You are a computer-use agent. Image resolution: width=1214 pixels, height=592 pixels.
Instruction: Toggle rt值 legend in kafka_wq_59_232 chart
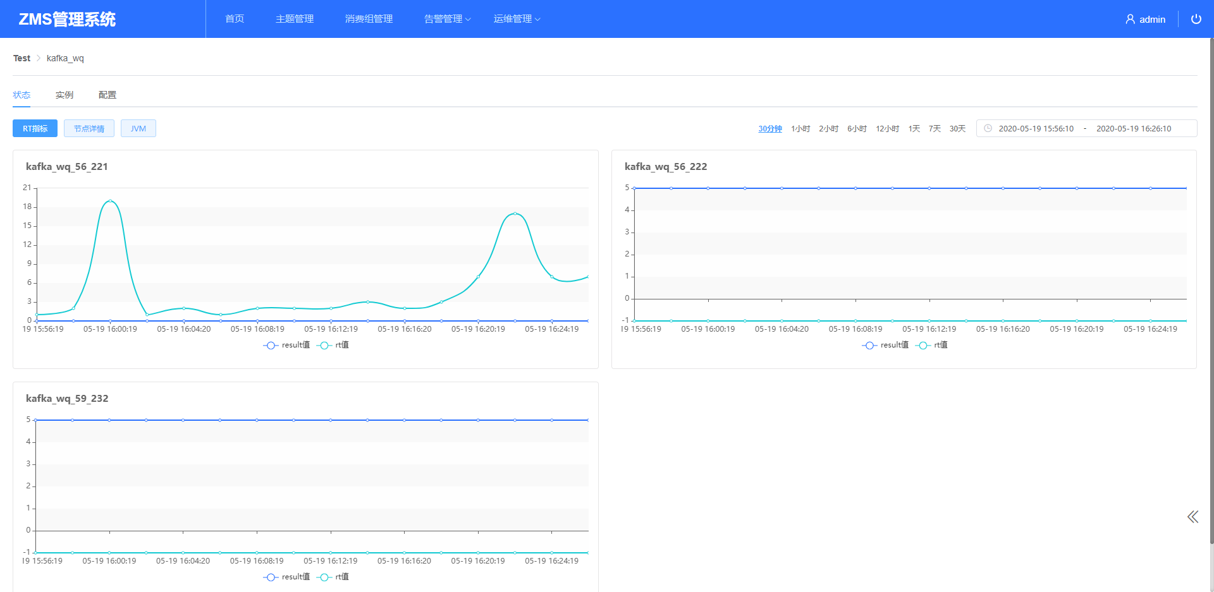tap(333, 577)
